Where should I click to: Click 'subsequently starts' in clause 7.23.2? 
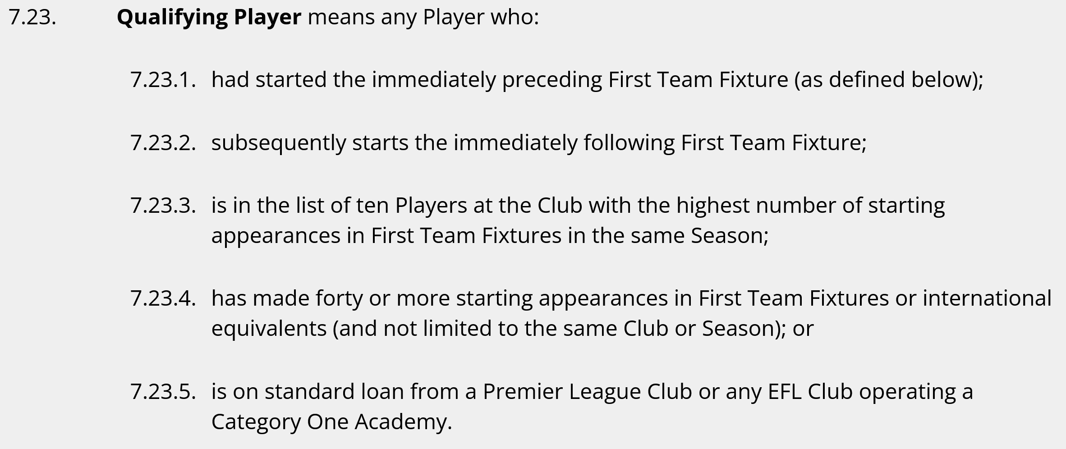click(310, 143)
